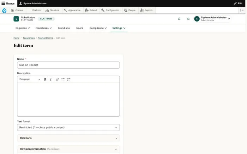Click the Name field containing Due on Receipt
Image resolution: width=247 pixels, height=154 pixels.
coord(68,65)
